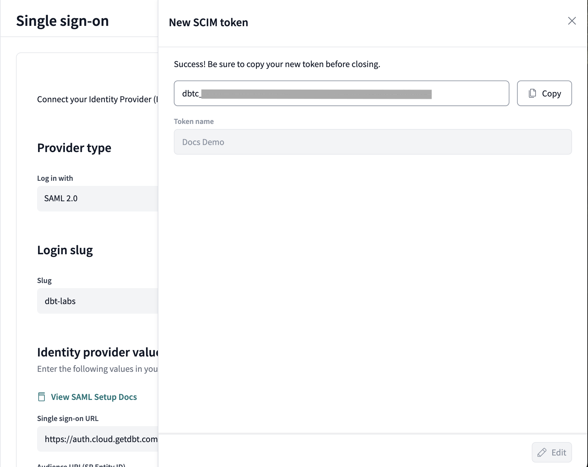The image size is (588, 467).
Task: Click the Log in with label
Action: pyautogui.click(x=55, y=178)
